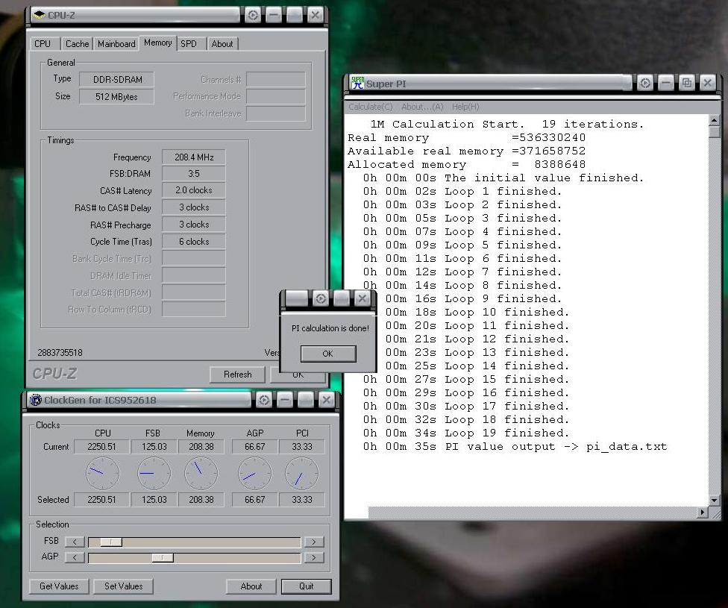728x608 pixels.
Task: Click Get Values in ClockGen
Action: pos(59,586)
